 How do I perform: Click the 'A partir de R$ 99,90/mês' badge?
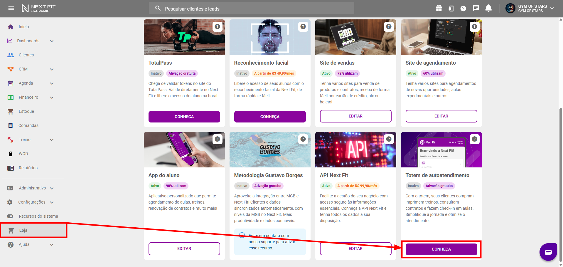click(357, 186)
